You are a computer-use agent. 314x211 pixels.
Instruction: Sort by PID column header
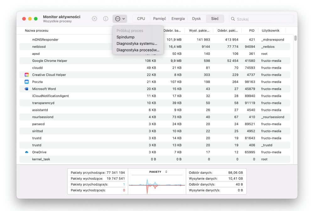tap(252, 30)
